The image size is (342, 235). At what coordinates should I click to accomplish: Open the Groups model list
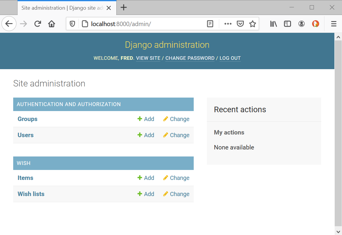tap(28, 119)
